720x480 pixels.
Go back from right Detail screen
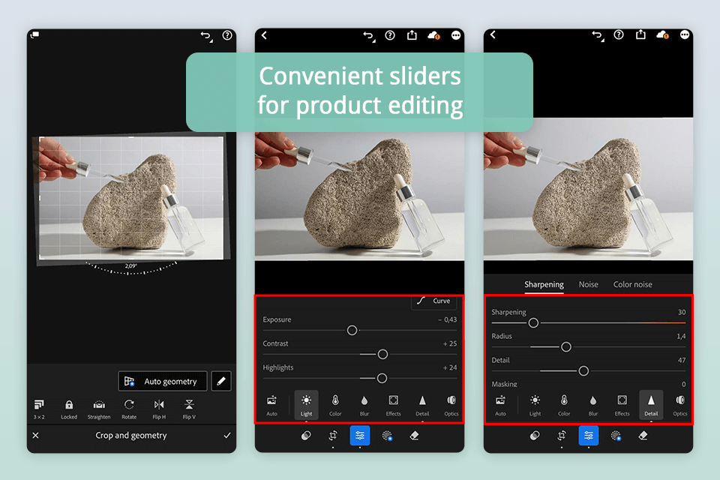[x=493, y=34]
